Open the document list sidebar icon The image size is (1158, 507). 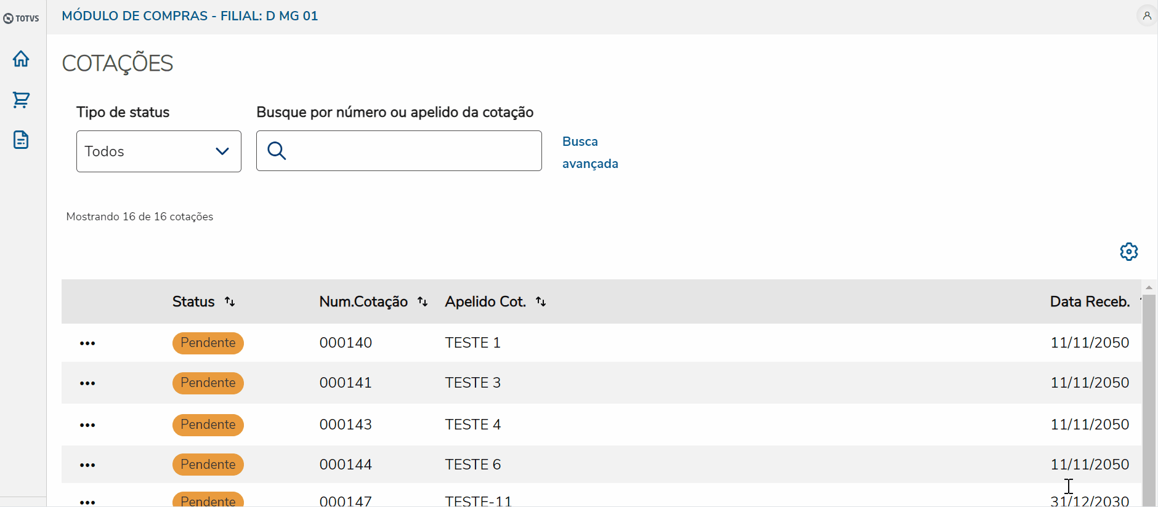coord(21,140)
